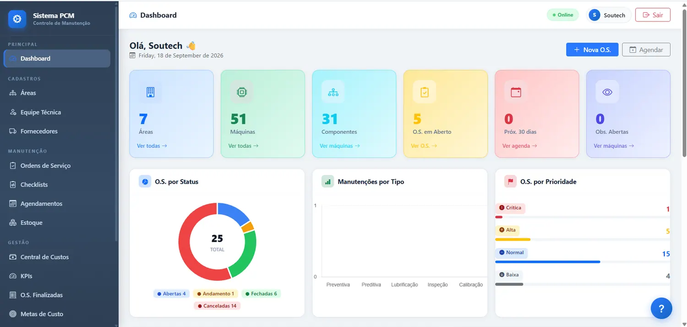Click Ver todas link on Áreas card

tap(152, 146)
